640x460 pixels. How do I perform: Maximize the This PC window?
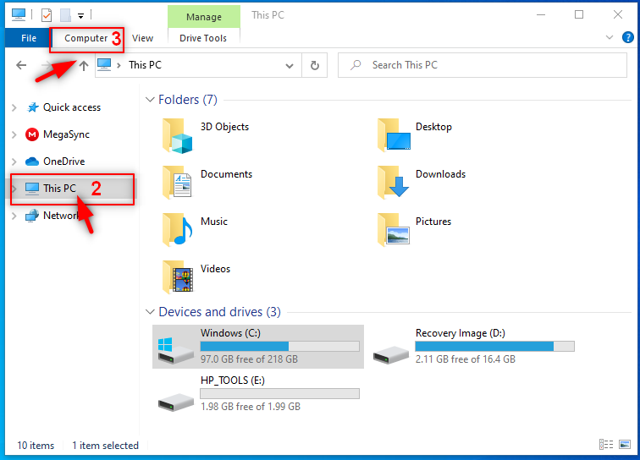579,14
